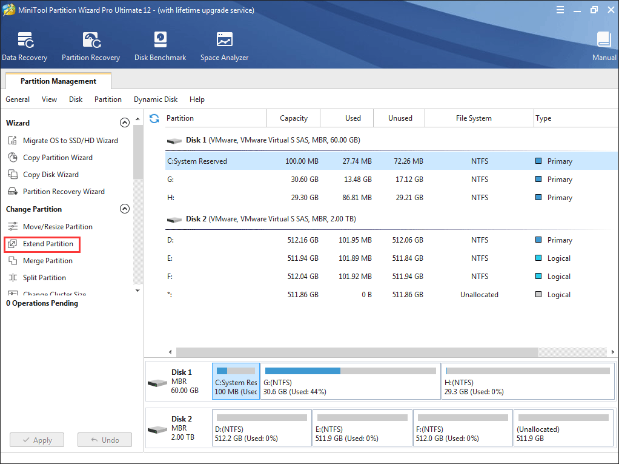Sort by the Capacity column header

coord(293,118)
